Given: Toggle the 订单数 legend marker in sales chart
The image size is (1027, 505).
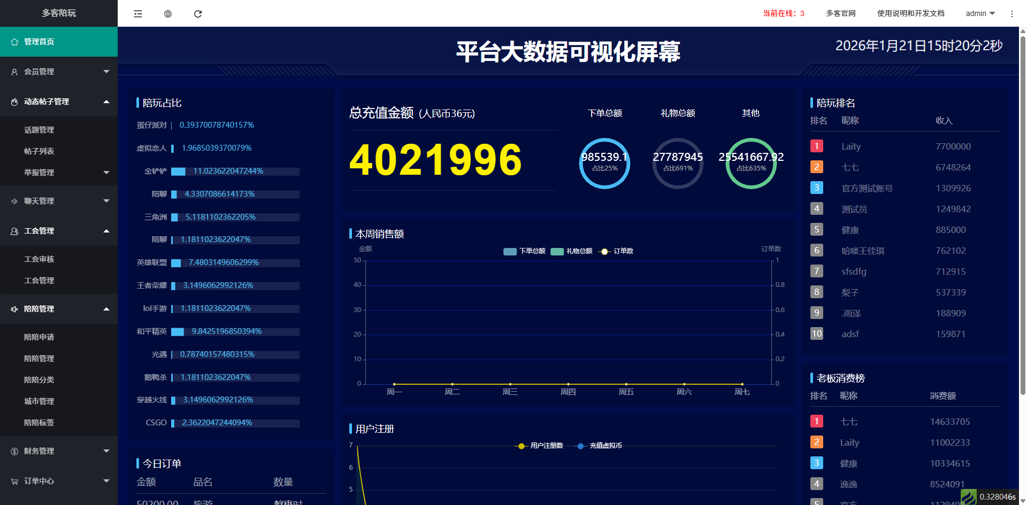Looking at the screenshot, I should [x=605, y=252].
